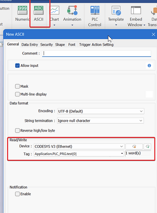Expand the Encoding dropdown

101,111
